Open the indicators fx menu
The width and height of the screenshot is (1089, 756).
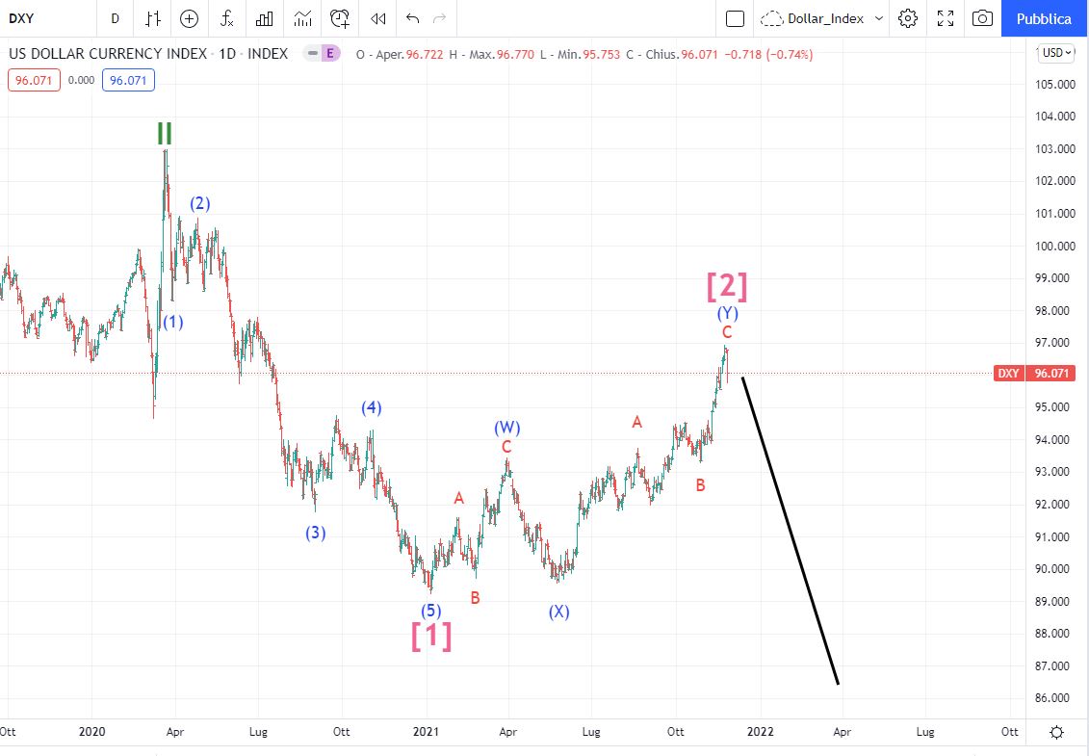point(227,18)
